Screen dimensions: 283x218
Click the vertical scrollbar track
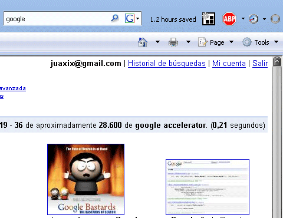tap(277, 142)
